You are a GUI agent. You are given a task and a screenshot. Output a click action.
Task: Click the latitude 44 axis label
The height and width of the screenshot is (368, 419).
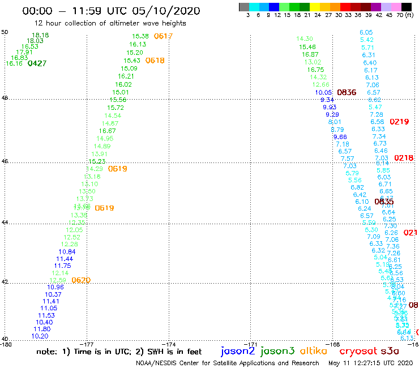click(5, 222)
